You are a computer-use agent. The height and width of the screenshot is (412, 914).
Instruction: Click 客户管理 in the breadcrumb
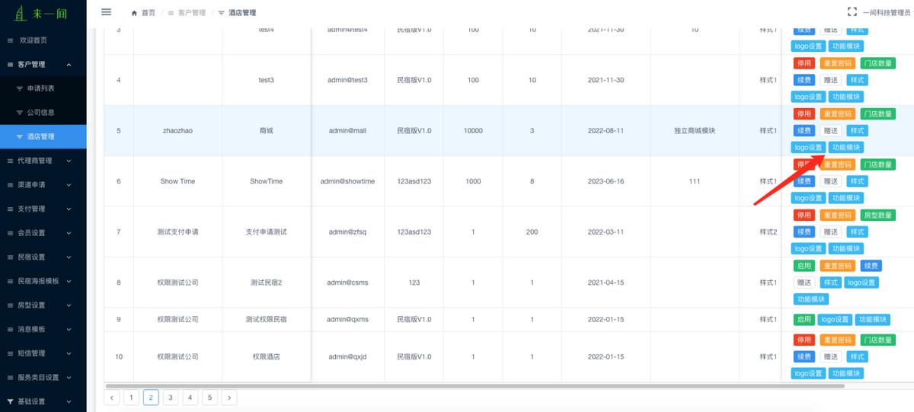point(192,13)
